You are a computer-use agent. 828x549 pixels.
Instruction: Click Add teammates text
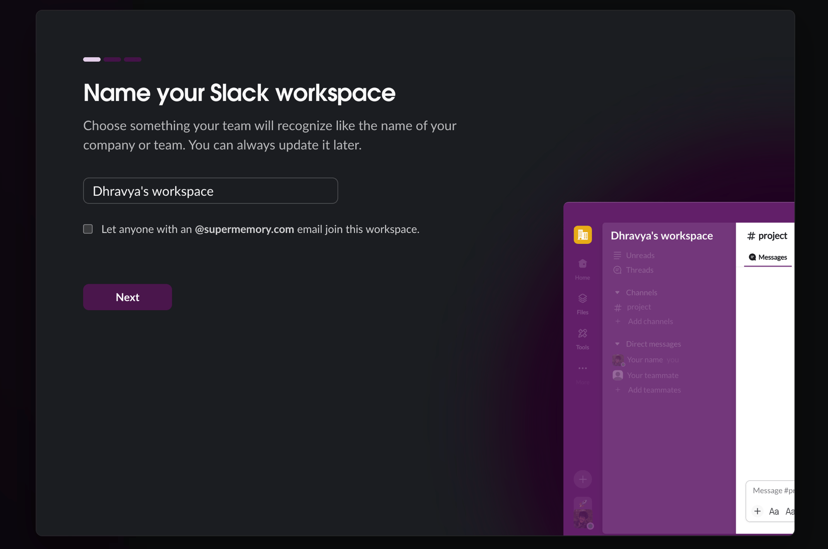[x=654, y=390]
